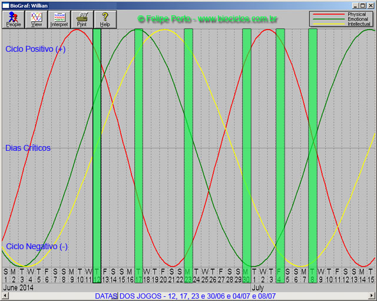Open the View toolbar button
377x301 pixels.
point(37,19)
